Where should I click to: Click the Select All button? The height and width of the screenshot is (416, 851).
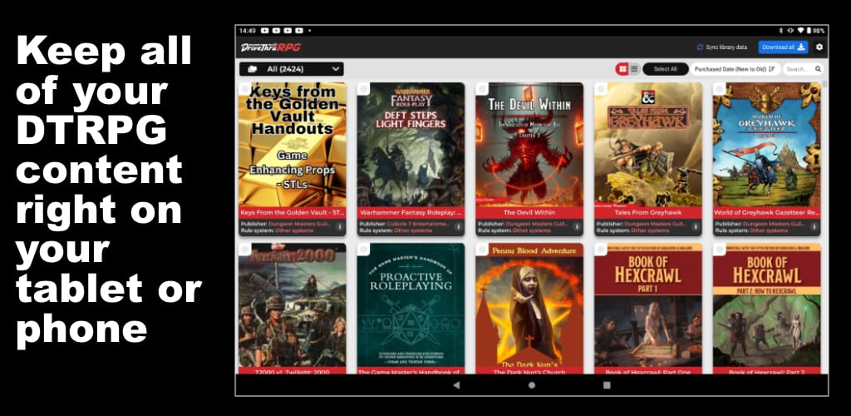pyautogui.click(x=666, y=69)
